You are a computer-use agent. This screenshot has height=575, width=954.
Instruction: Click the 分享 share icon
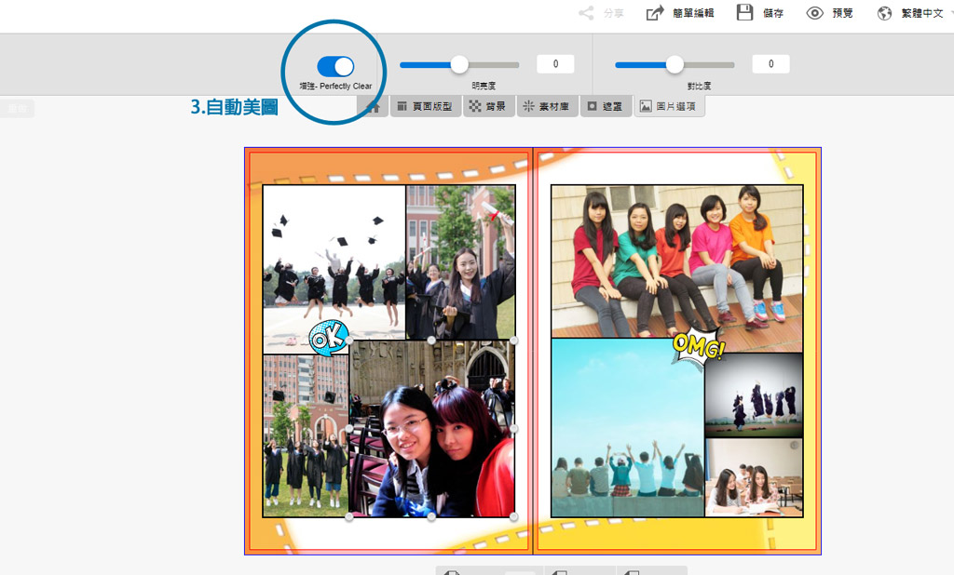pyautogui.click(x=586, y=13)
